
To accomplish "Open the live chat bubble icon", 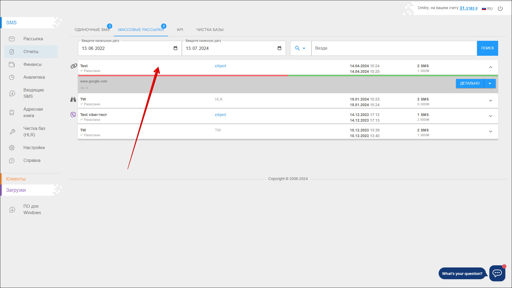I will click(497, 273).
